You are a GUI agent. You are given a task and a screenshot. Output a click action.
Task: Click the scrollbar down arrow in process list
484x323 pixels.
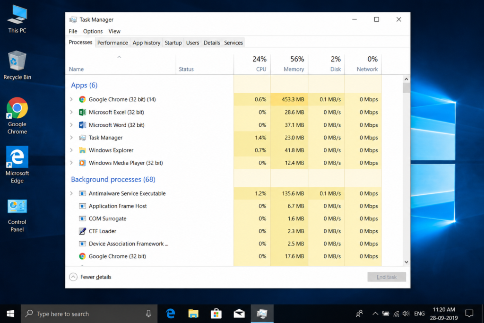tap(406, 262)
